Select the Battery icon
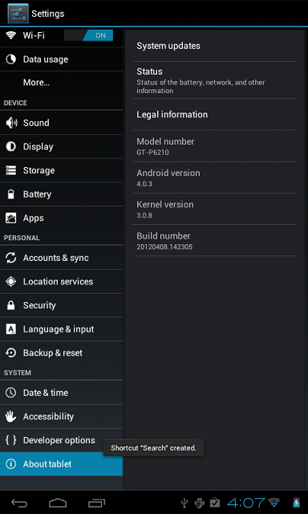308x514 pixels. 10,194
